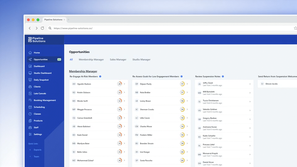The height and width of the screenshot is (167, 297).
Task: Expand Kade Daniel row chevron
Action: point(125,135)
